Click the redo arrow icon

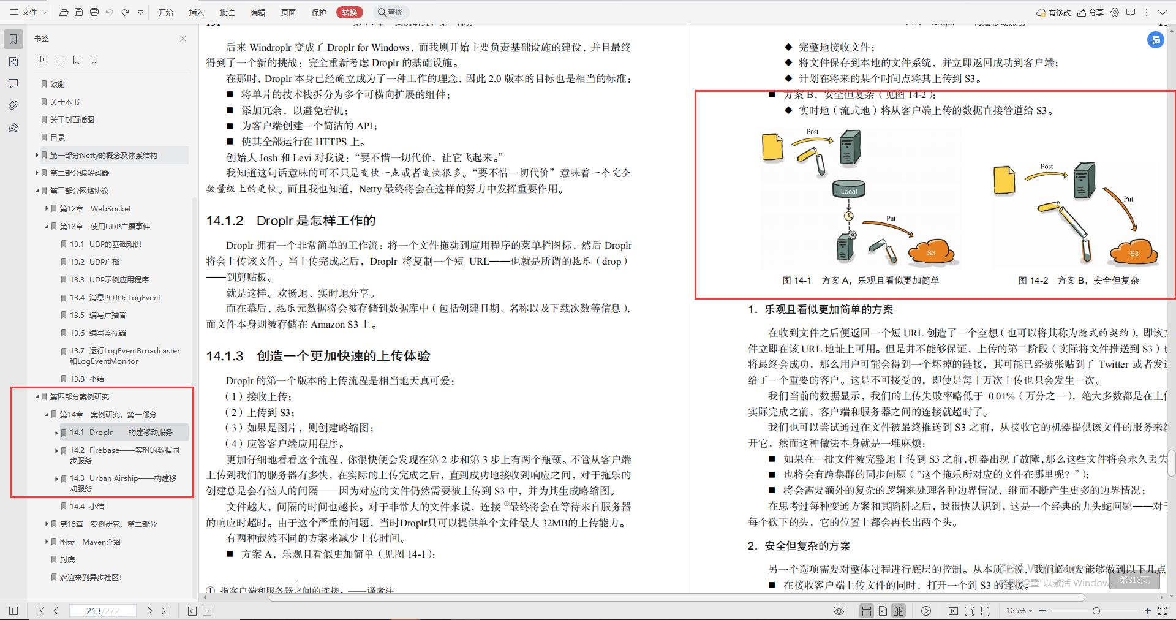coord(125,12)
